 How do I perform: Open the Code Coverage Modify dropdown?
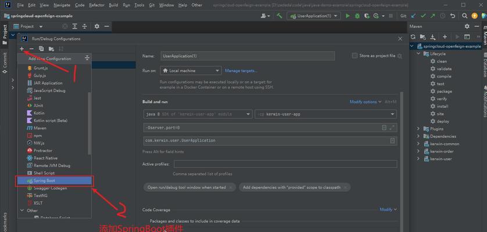(x=388, y=209)
